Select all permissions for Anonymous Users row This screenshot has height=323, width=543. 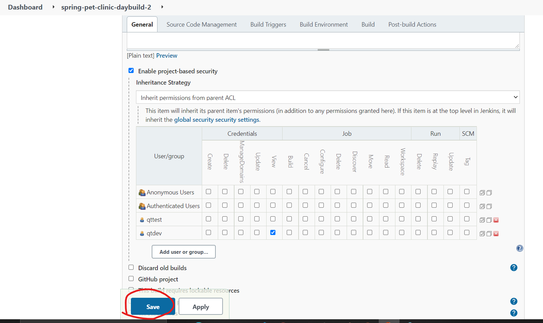pos(482,193)
